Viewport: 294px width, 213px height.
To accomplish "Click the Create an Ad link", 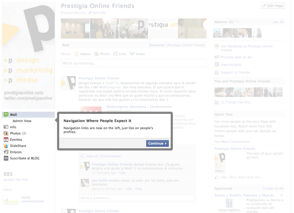I will [x=273, y=188].
